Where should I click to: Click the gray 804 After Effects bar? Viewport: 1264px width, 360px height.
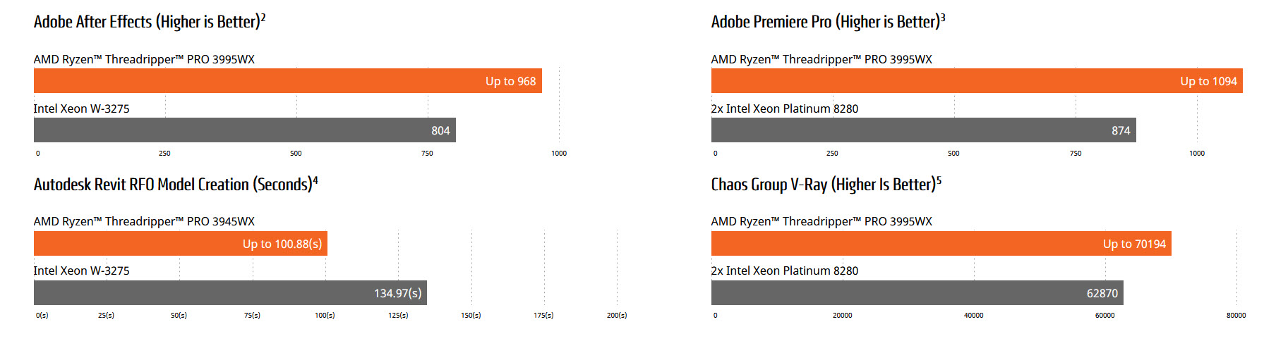[244, 130]
